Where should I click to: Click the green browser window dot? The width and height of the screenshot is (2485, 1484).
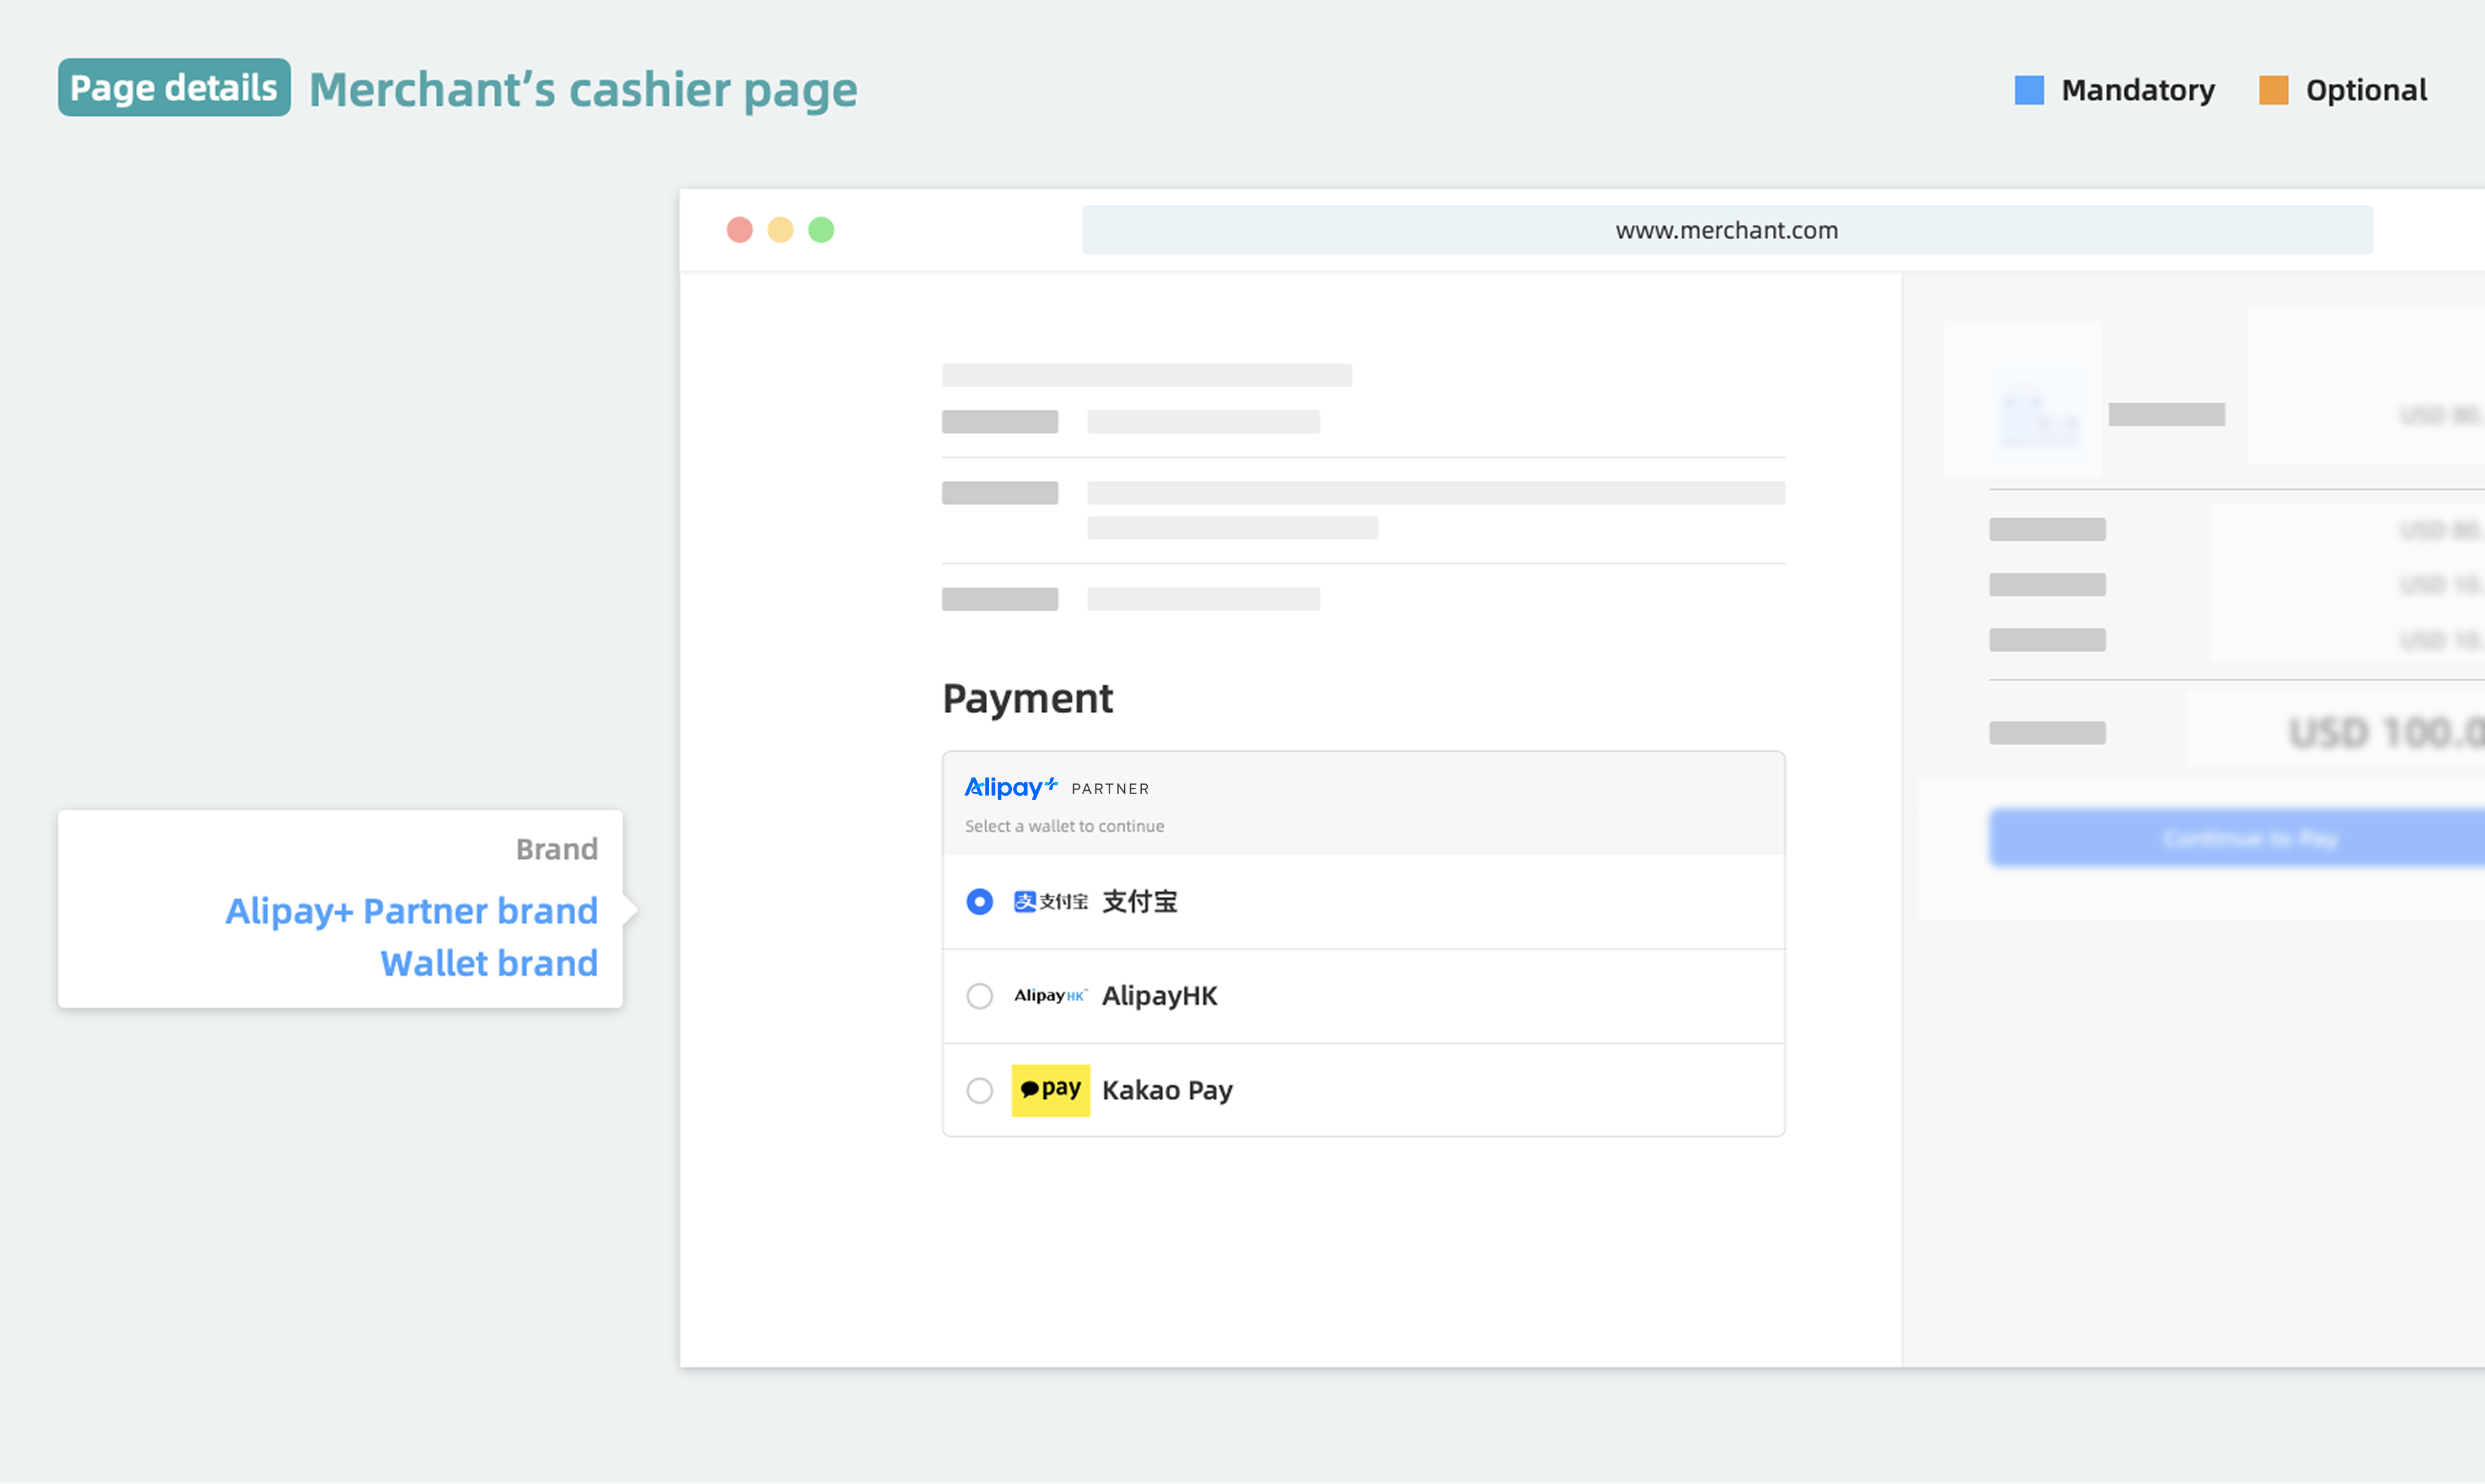821,230
